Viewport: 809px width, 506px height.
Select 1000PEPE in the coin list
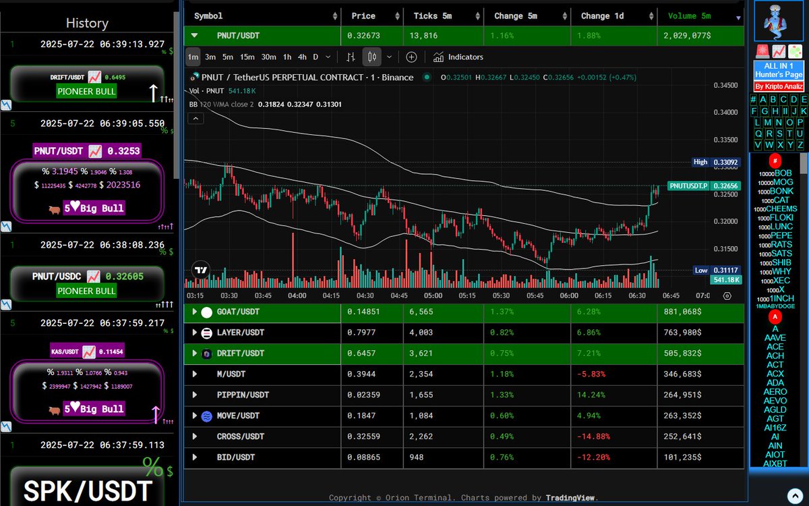click(x=777, y=235)
